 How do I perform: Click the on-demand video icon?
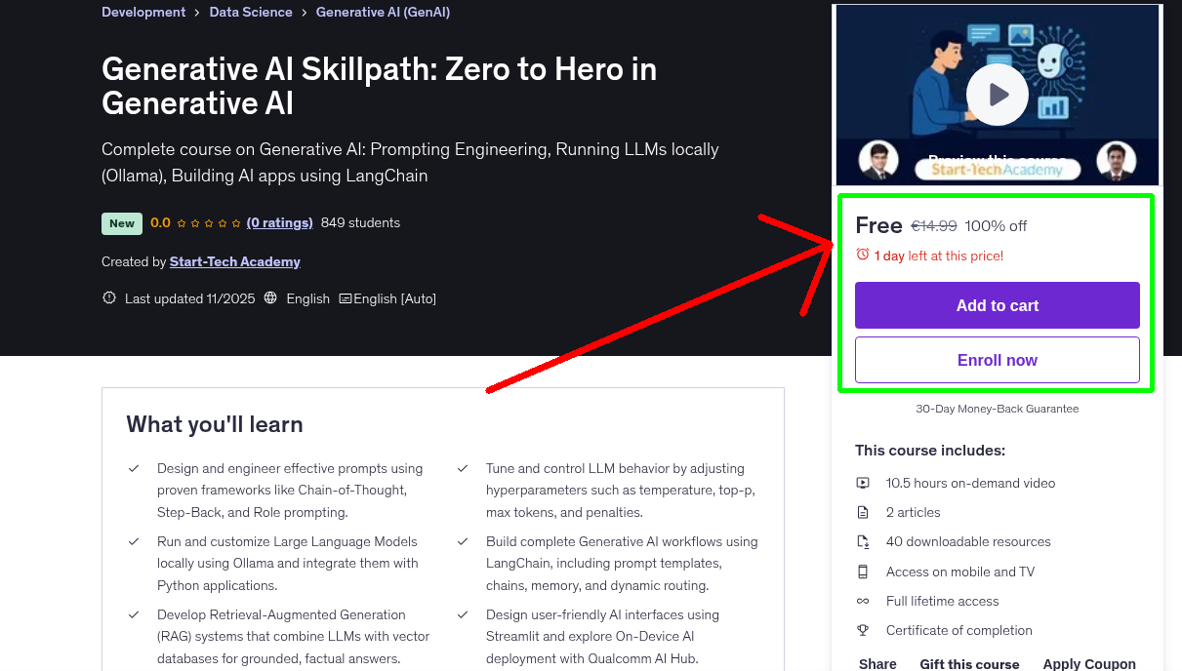[863, 483]
